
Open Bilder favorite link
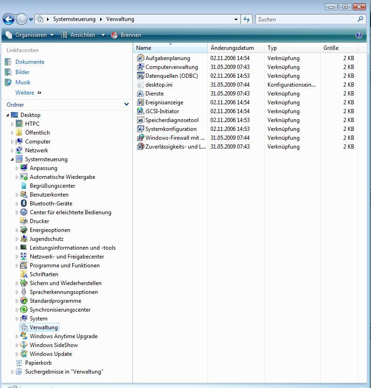tap(22, 72)
